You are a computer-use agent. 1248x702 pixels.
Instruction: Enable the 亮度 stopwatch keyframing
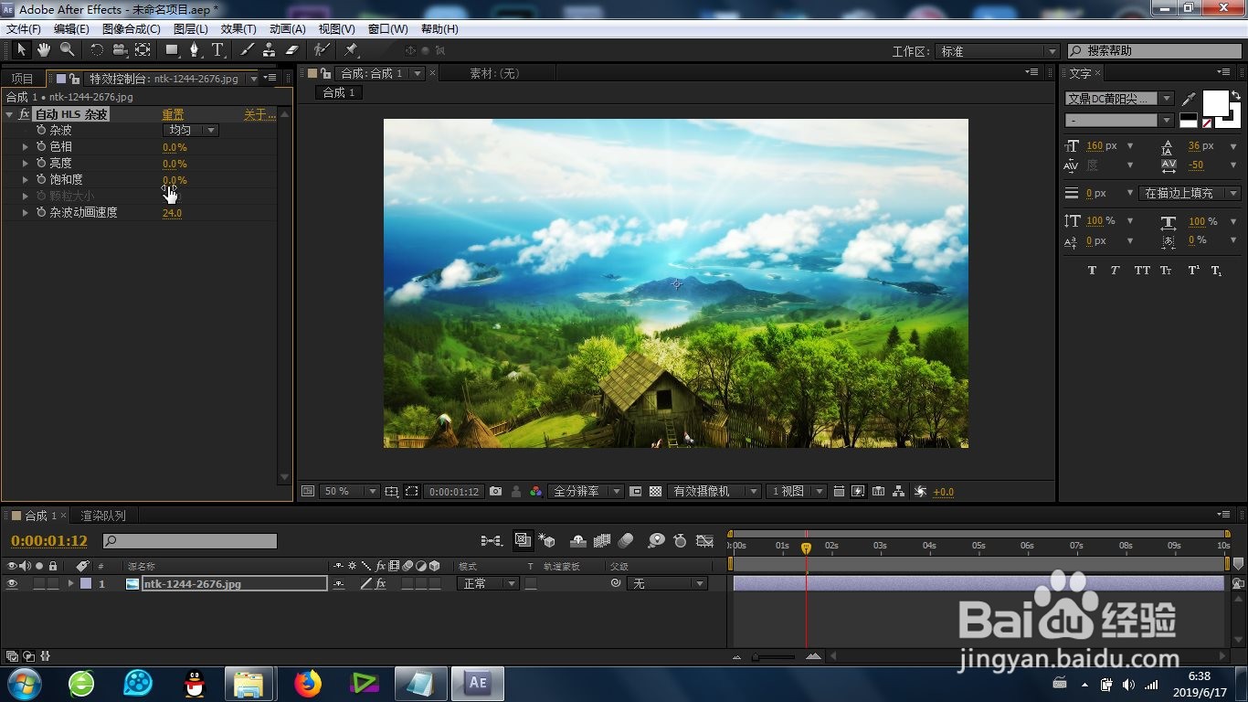coord(41,163)
